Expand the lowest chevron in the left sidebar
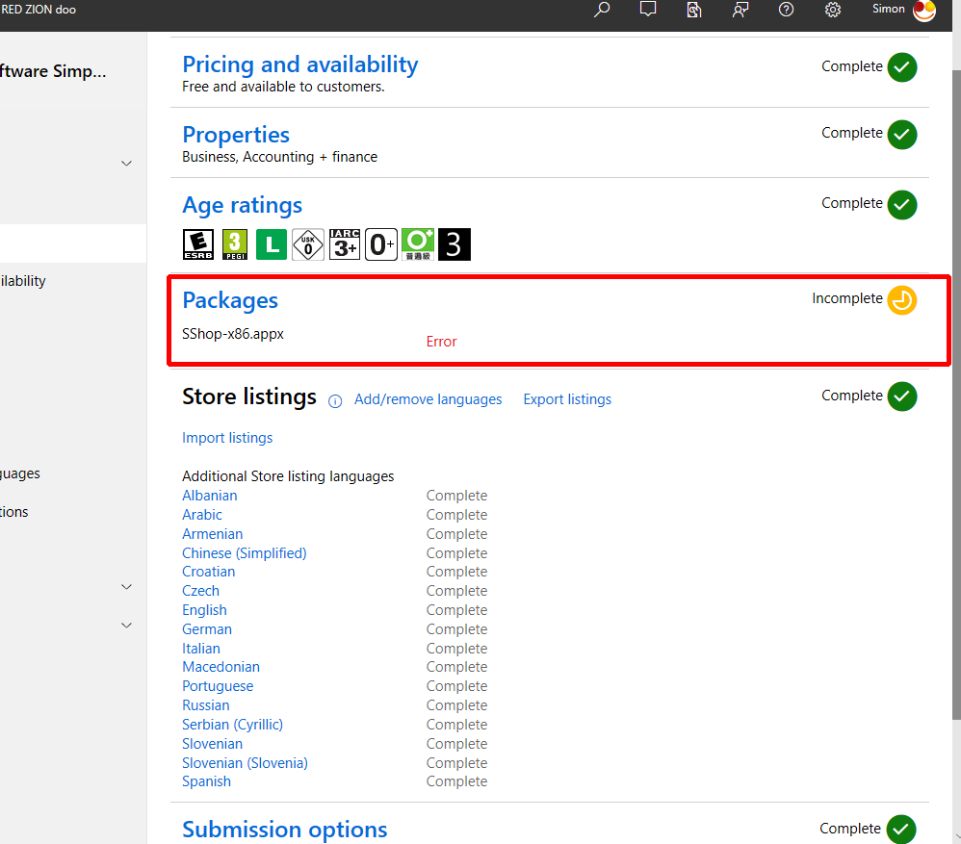The image size is (961, 844). (126, 625)
